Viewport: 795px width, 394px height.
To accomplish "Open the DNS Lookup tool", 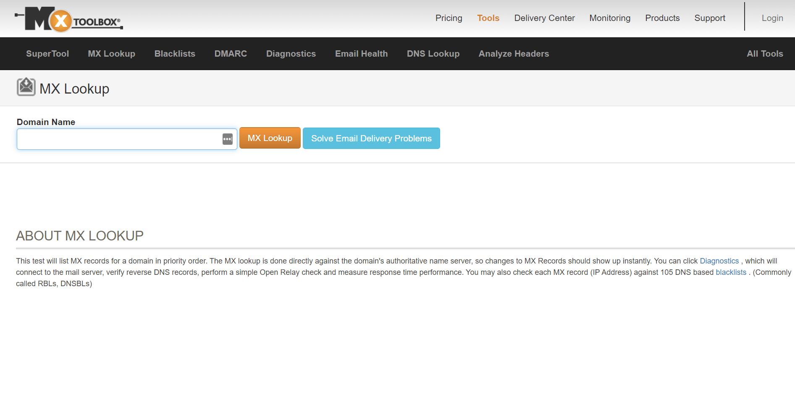I will [433, 54].
